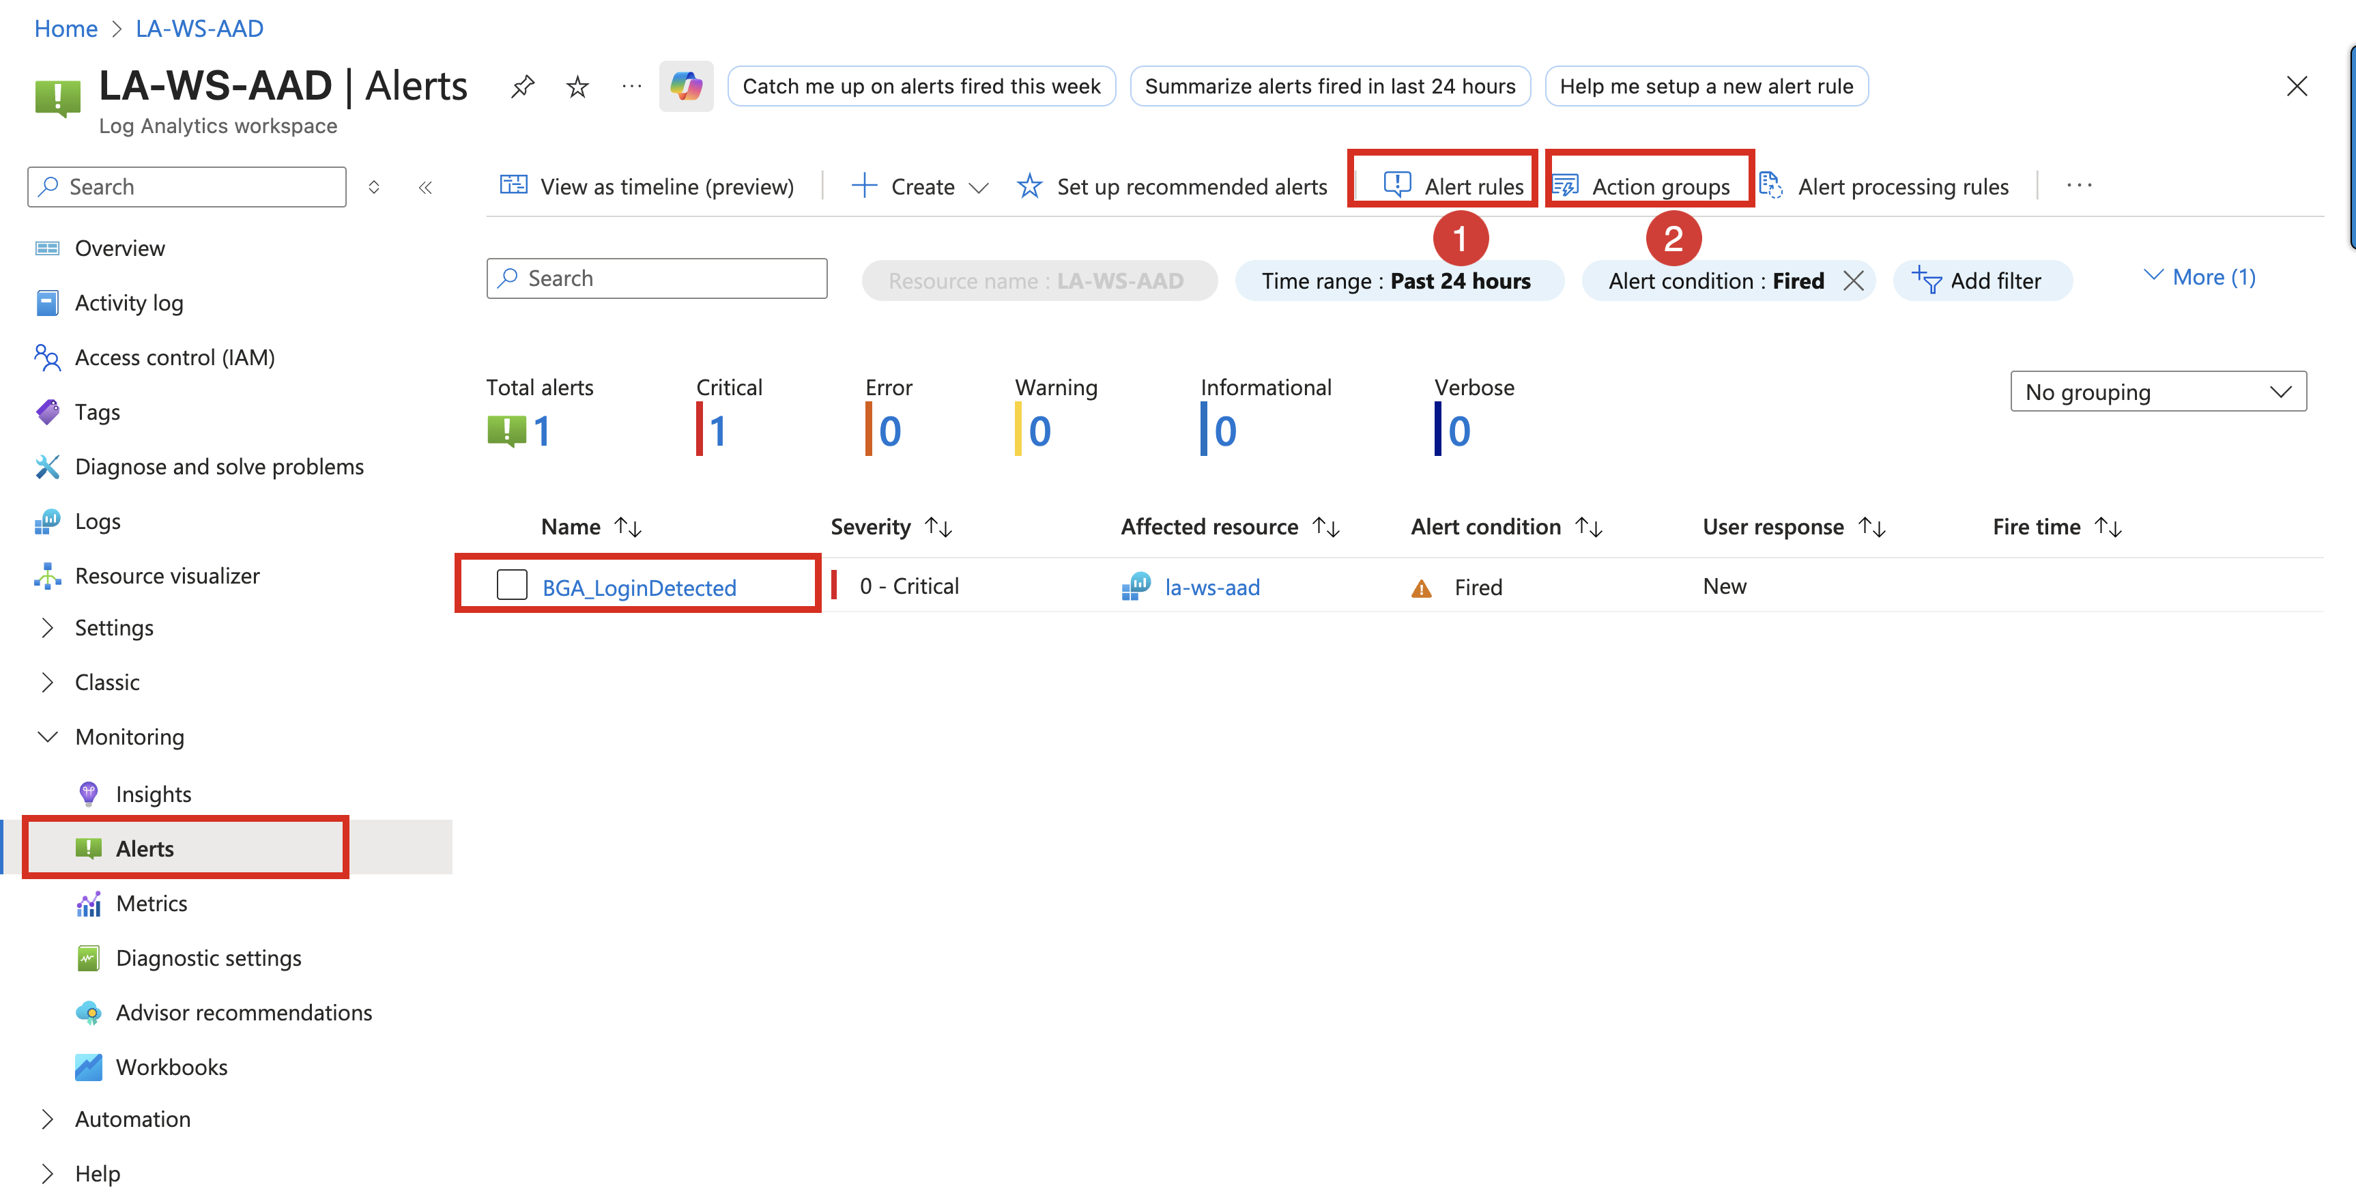Focus the alerts list Search field
The height and width of the screenshot is (1204, 2356).
pyautogui.click(x=657, y=278)
